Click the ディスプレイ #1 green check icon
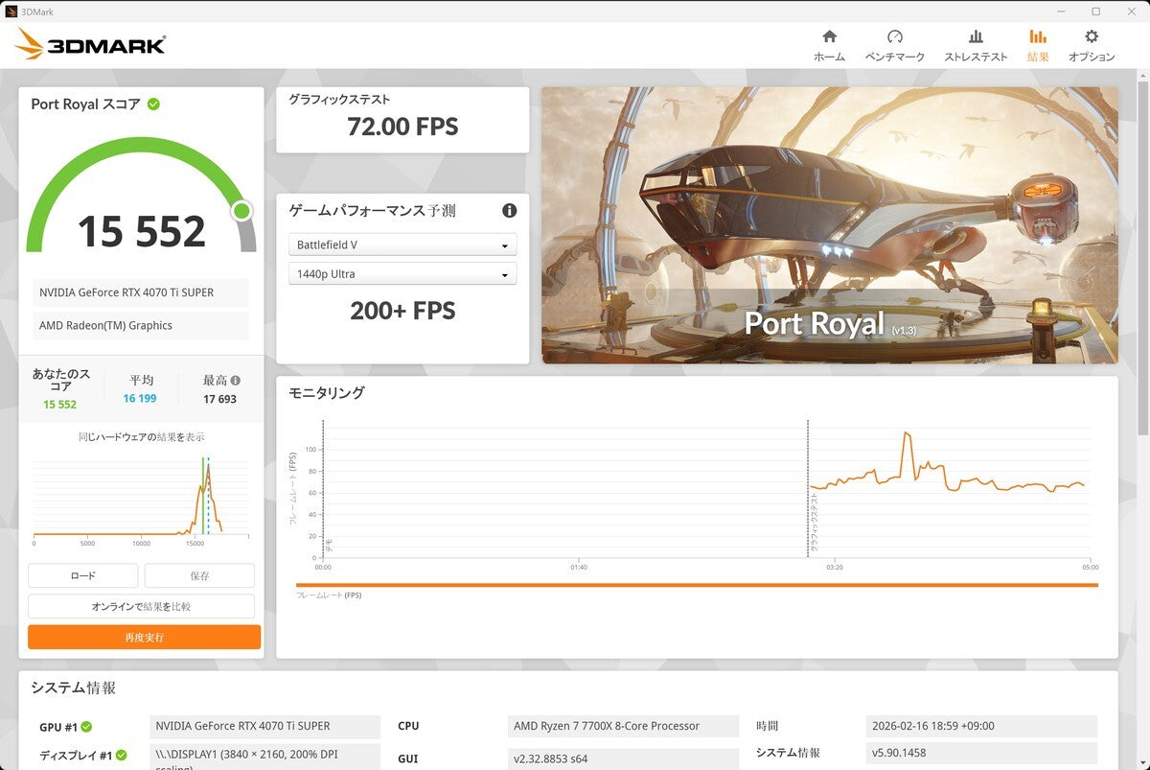This screenshot has height=770, width=1150. [x=121, y=756]
